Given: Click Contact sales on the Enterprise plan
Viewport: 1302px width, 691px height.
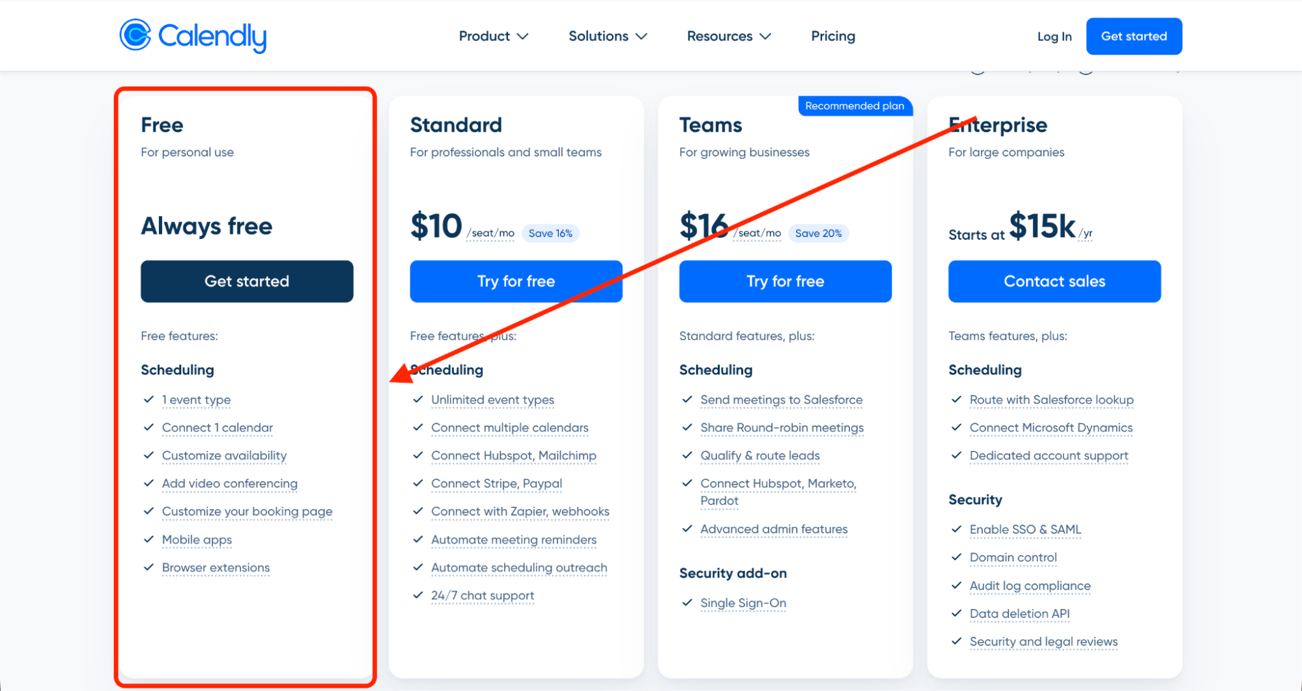Looking at the screenshot, I should [x=1054, y=281].
